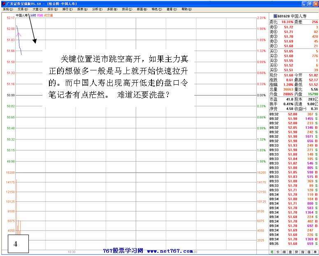This screenshot has height=256, width=319.
Task: Click the icon beside stock code 601628
Action: (275, 16)
